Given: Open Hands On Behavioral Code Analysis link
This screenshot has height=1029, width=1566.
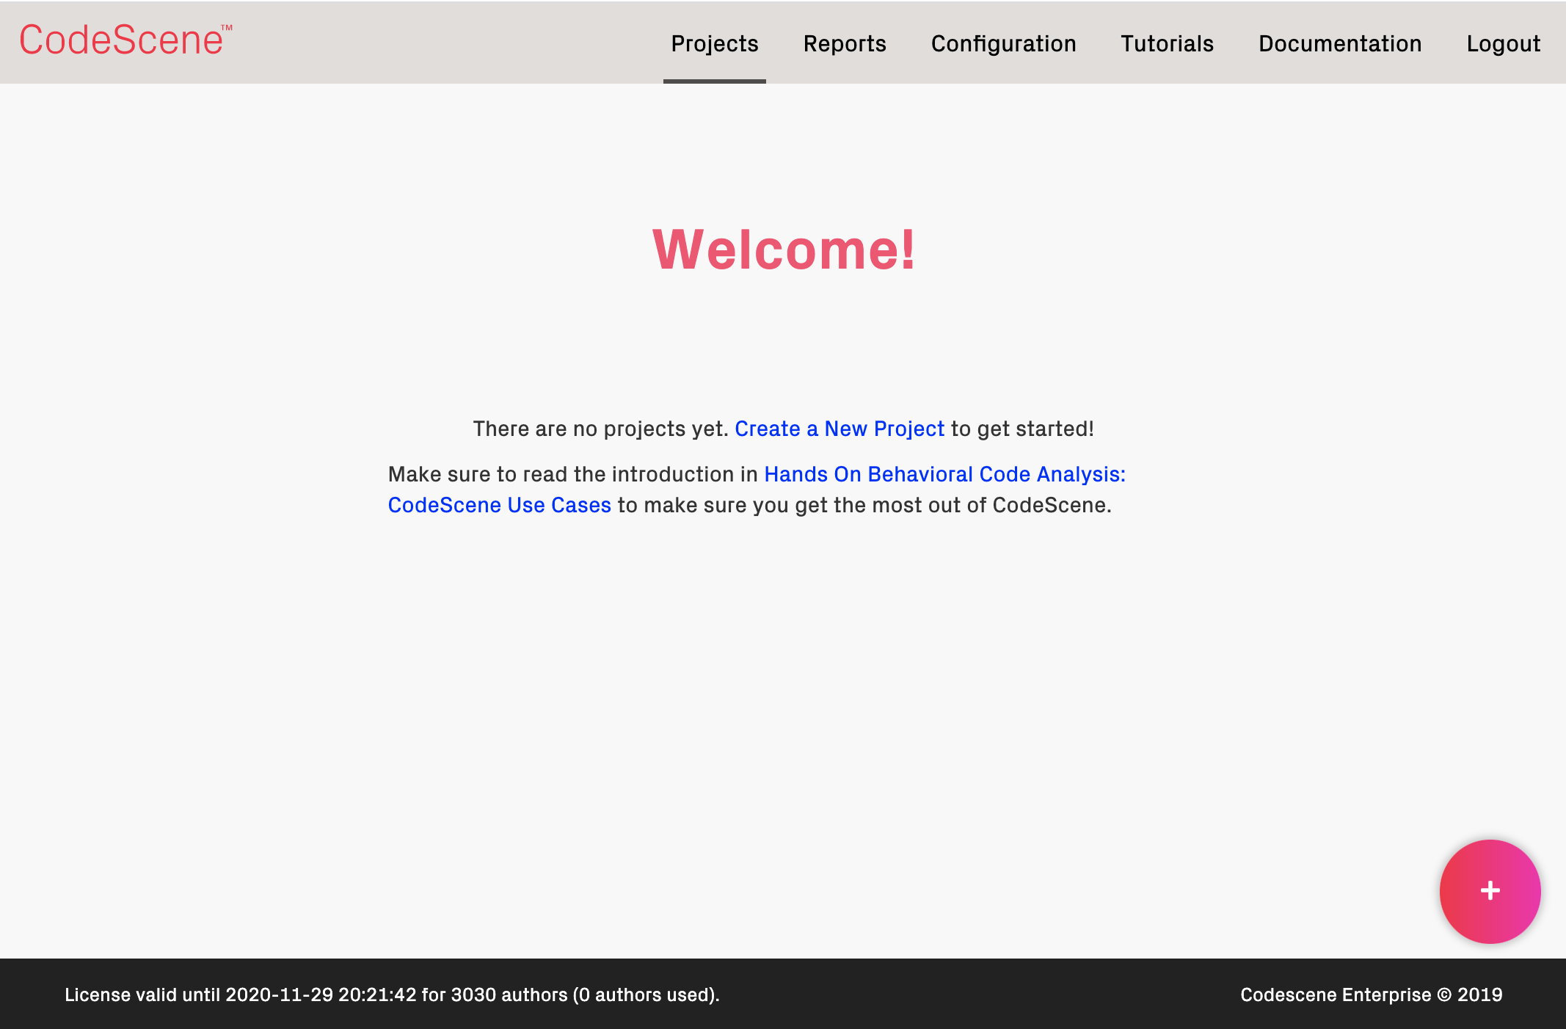Looking at the screenshot, I should (x=757, y=490).
